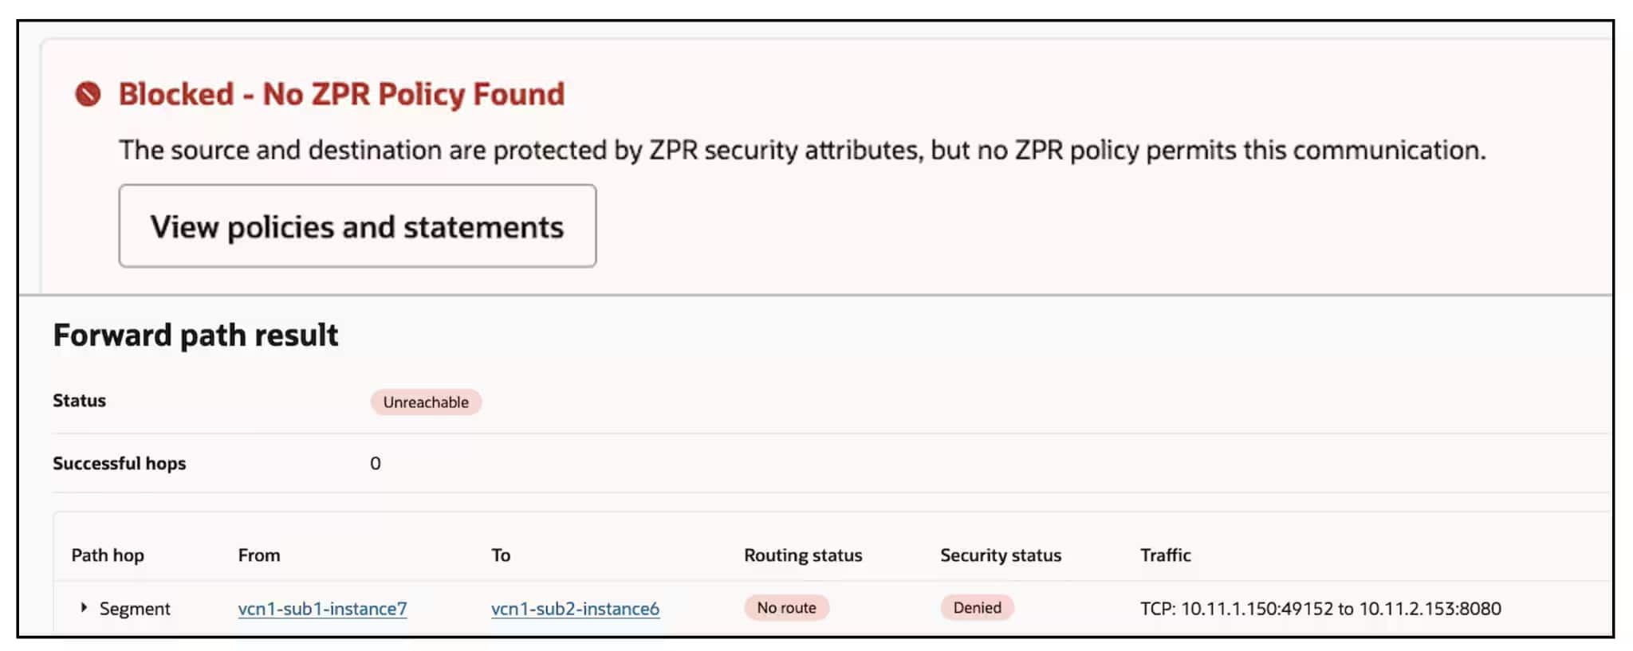
Task: Click the Path hop column header
Action: 108,555
